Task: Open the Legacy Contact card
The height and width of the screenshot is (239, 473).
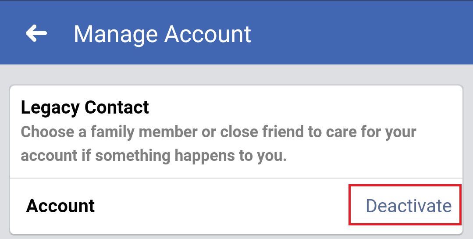Action: tap(236, 132)
